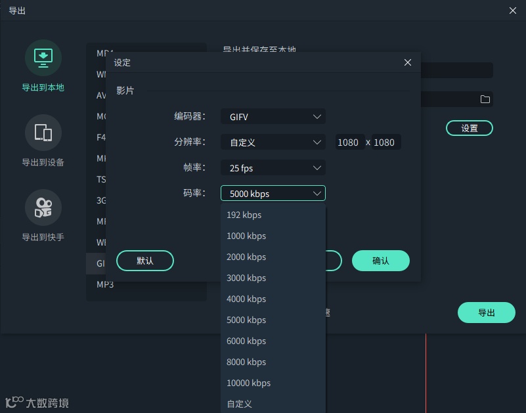Choose the 自定义 custom bitrate option
Image resolution: width=526 pixels, height=413 pixels.
(x=239, y=403)
